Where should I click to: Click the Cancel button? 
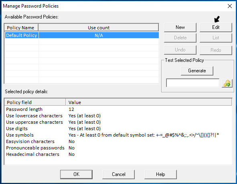pos(119,174)
